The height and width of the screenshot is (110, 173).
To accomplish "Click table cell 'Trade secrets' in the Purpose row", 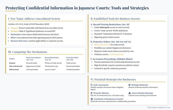I will [x=71, y=63].
